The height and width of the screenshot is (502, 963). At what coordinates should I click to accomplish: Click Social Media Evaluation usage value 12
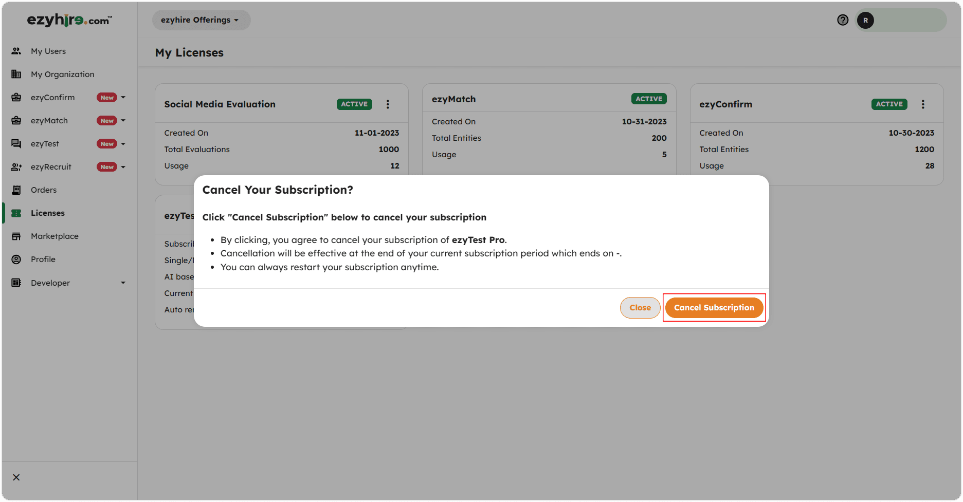pos(395,166)
